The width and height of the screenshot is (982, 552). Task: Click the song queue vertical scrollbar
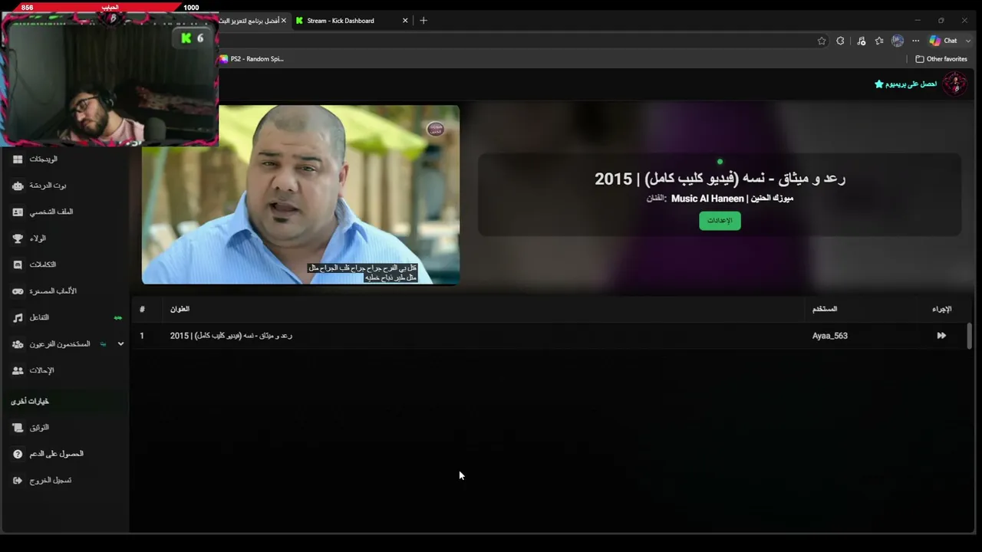[x=970, y=336]
